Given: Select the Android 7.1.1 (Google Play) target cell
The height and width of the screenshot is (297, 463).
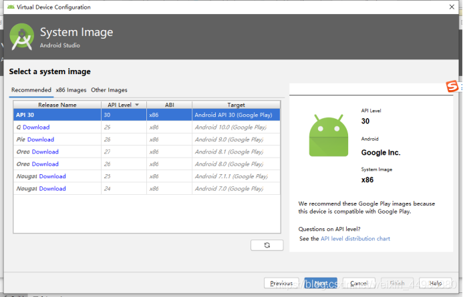Looking at the screenshot, I should 236,176.
